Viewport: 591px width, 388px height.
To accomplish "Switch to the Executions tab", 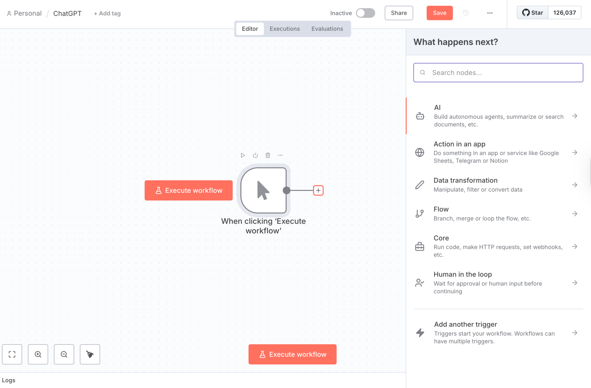I will (x=284, y=29).
